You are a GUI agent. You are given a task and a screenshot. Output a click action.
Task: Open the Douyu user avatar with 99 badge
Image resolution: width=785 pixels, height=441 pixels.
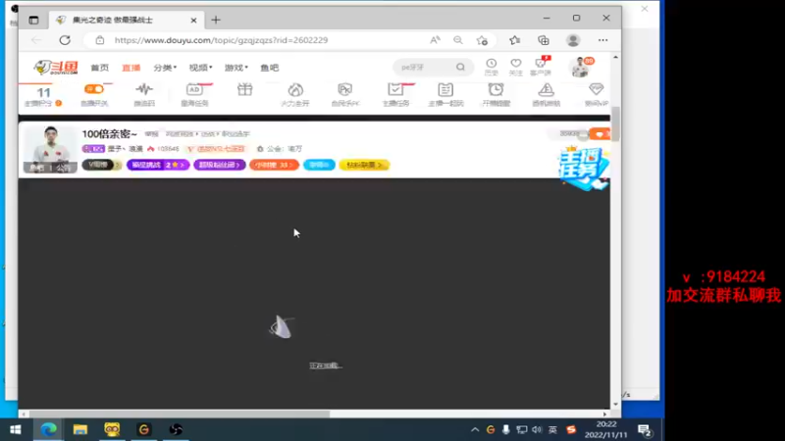tap(581, 67)
